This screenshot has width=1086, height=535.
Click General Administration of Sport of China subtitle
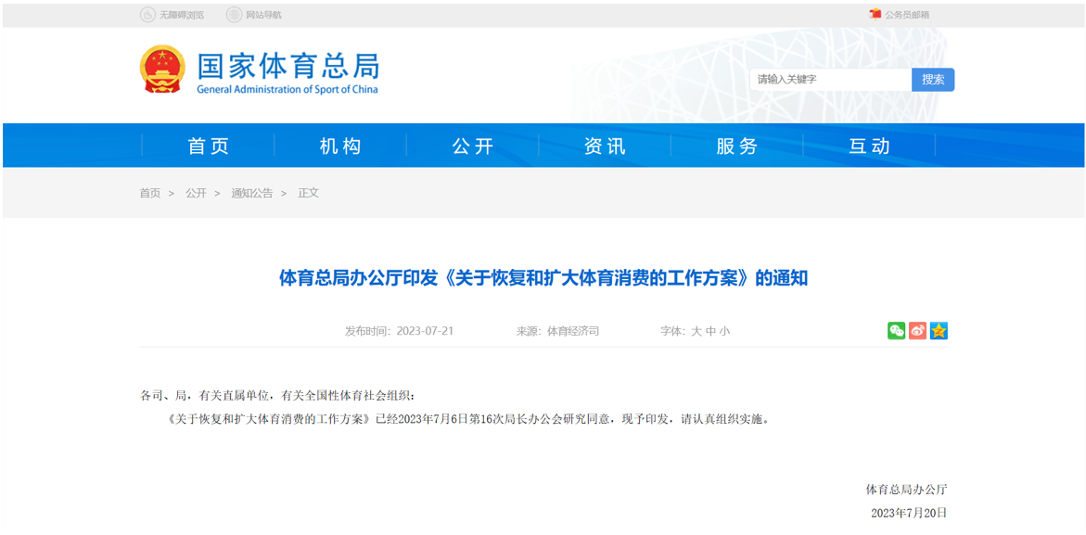tap(287, 89)
